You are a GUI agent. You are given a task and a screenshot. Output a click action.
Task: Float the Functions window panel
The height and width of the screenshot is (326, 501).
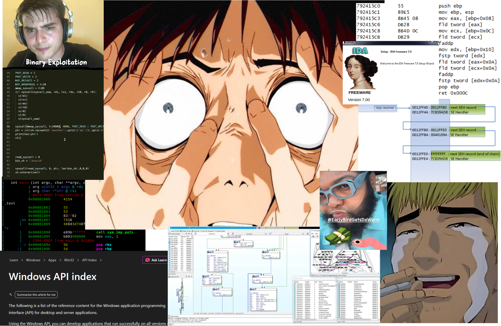point(189,234)
